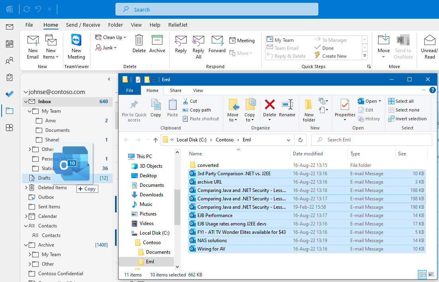Click Copy path in Explorer ribbon
Screen dimensions: 439x282
coord(197,110)
